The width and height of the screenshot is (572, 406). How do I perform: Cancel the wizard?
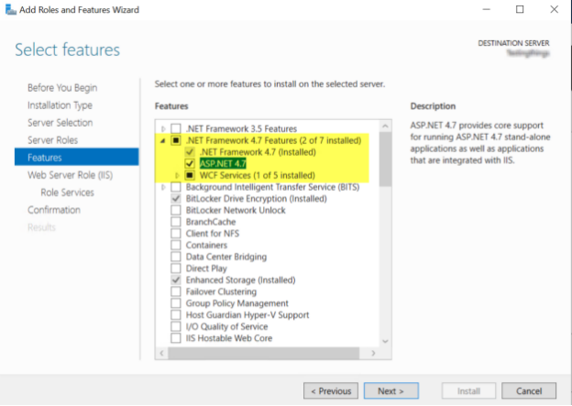point(528,390)
